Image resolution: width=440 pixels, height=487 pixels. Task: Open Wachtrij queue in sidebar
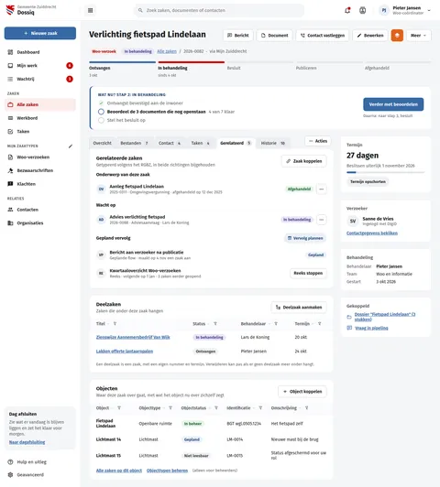(40, 79)
